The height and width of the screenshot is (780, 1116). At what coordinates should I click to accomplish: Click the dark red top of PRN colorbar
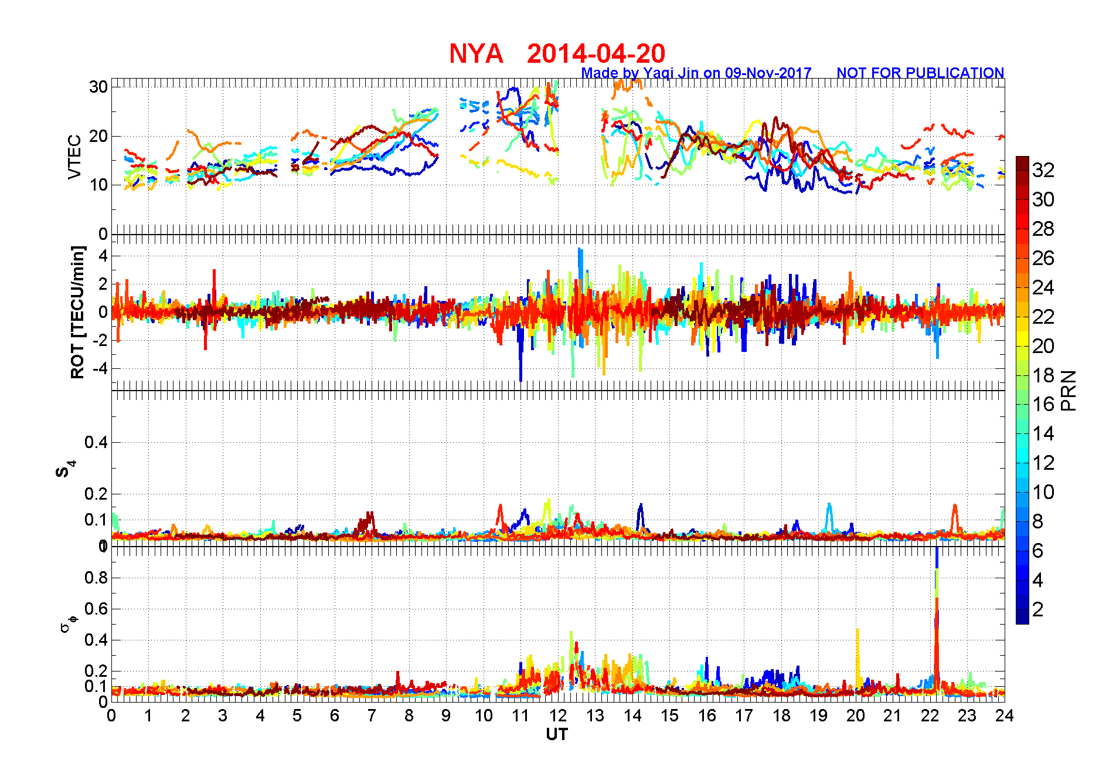1022,163
